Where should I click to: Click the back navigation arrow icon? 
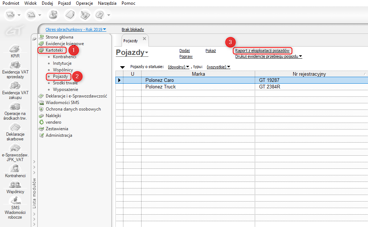(x=10, y=15)
